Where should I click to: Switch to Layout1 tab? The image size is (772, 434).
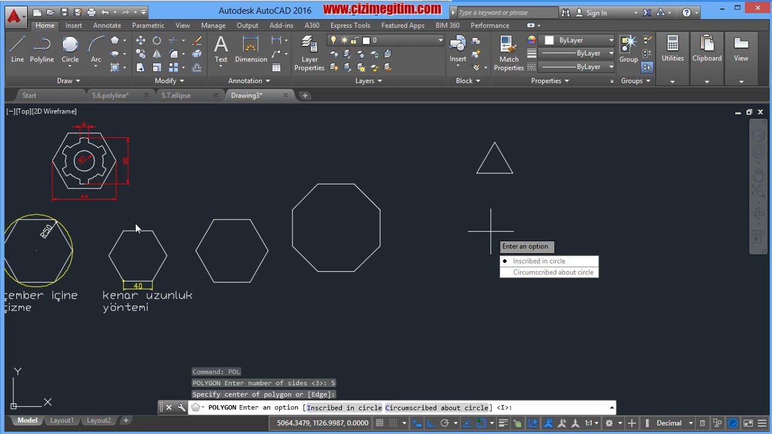62,420
